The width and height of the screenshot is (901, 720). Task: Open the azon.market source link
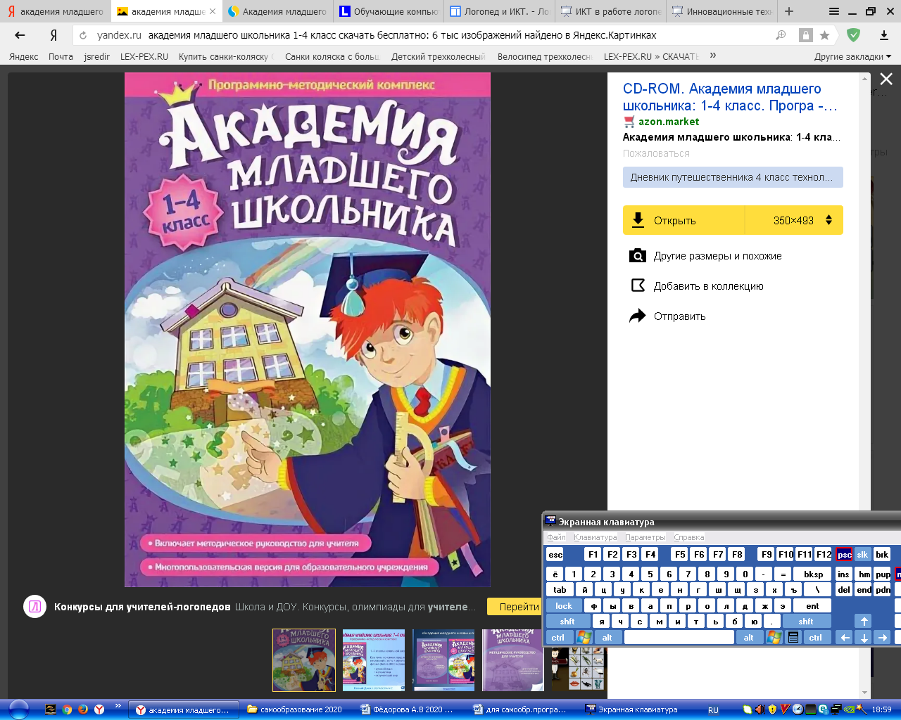coord(669,122)
